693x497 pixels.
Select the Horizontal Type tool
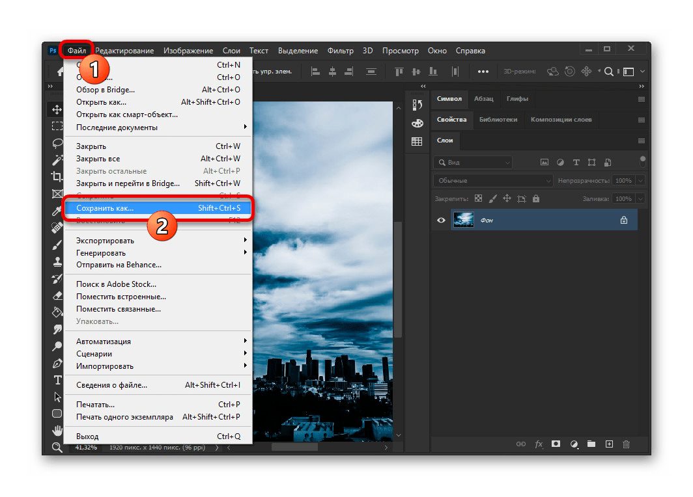57,380
